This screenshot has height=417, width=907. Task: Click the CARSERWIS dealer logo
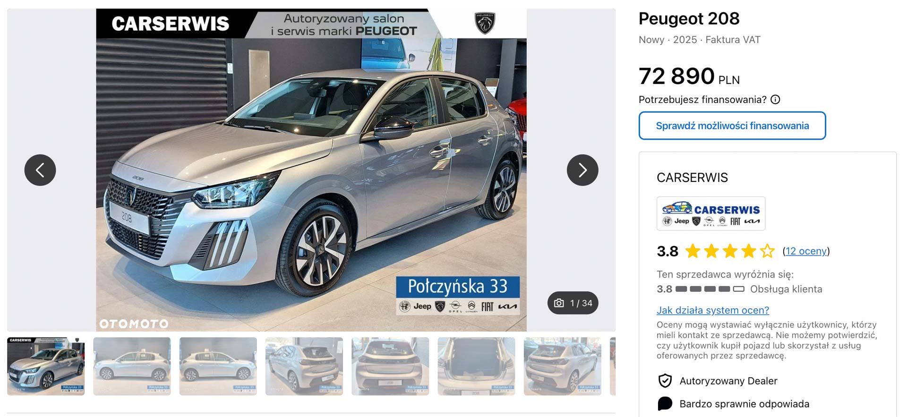(x=711, y=213)
